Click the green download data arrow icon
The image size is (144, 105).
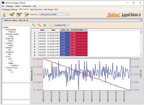(4, 15)
